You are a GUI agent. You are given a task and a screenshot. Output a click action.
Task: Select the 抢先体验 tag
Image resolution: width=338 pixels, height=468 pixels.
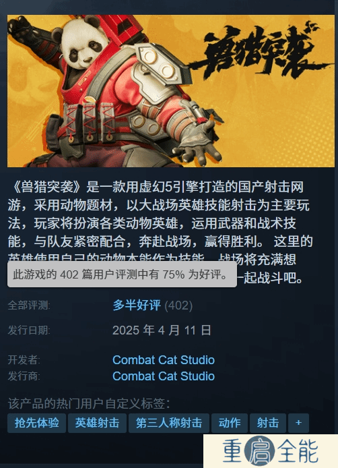coord(36,423)
